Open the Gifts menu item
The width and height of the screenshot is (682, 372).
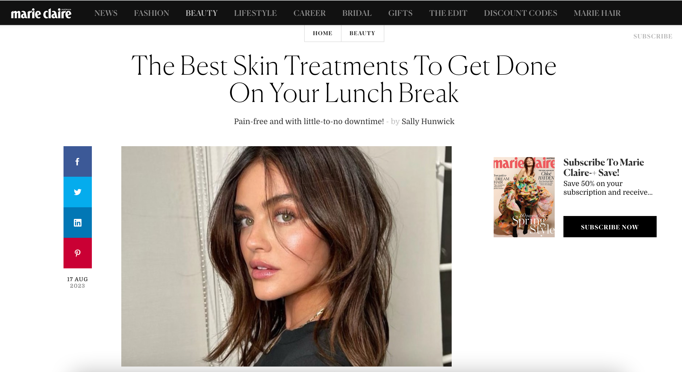point(400,13)
